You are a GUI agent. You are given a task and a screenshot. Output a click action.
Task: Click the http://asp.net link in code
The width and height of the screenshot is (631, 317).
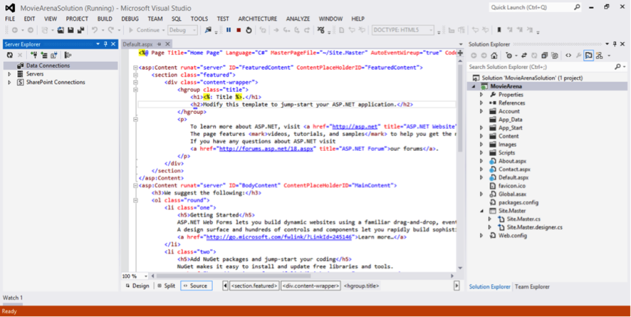click(x=355, y=127)
